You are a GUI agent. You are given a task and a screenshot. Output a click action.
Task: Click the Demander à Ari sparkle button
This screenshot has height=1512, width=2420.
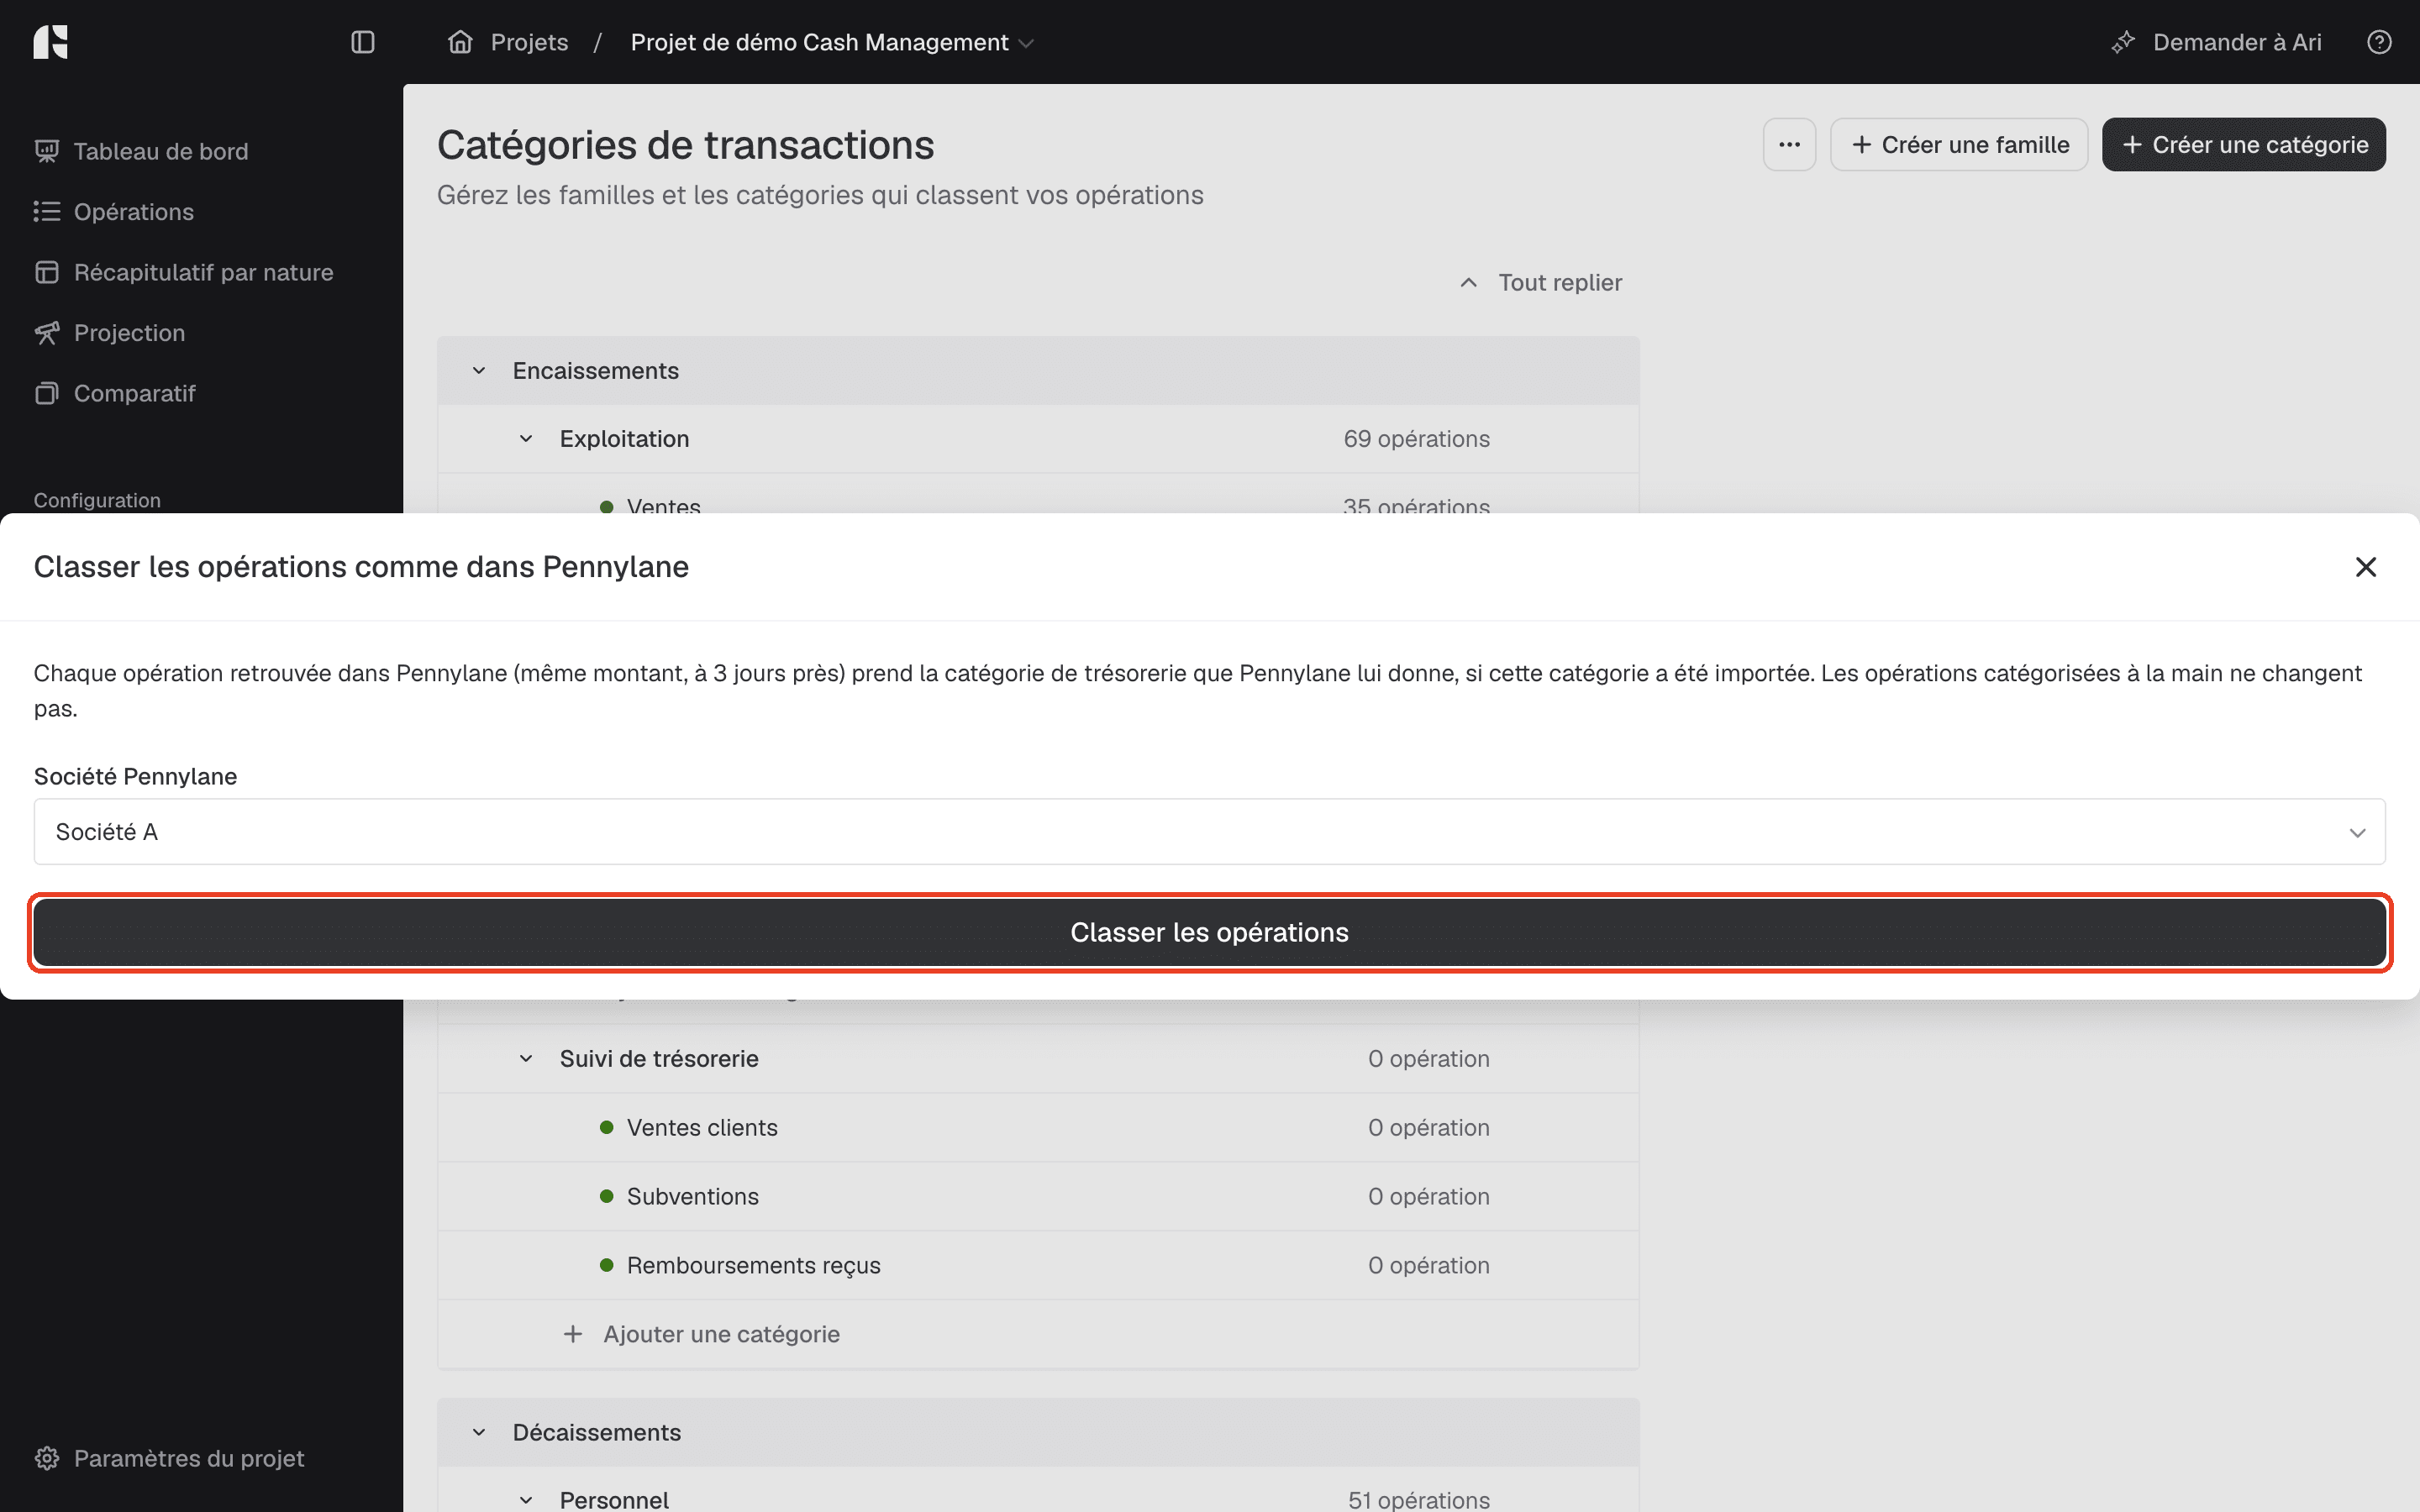click(2216, 42)
